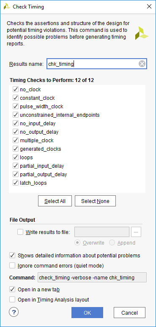Toggle the latch_loops checkbox

[16, 183]
